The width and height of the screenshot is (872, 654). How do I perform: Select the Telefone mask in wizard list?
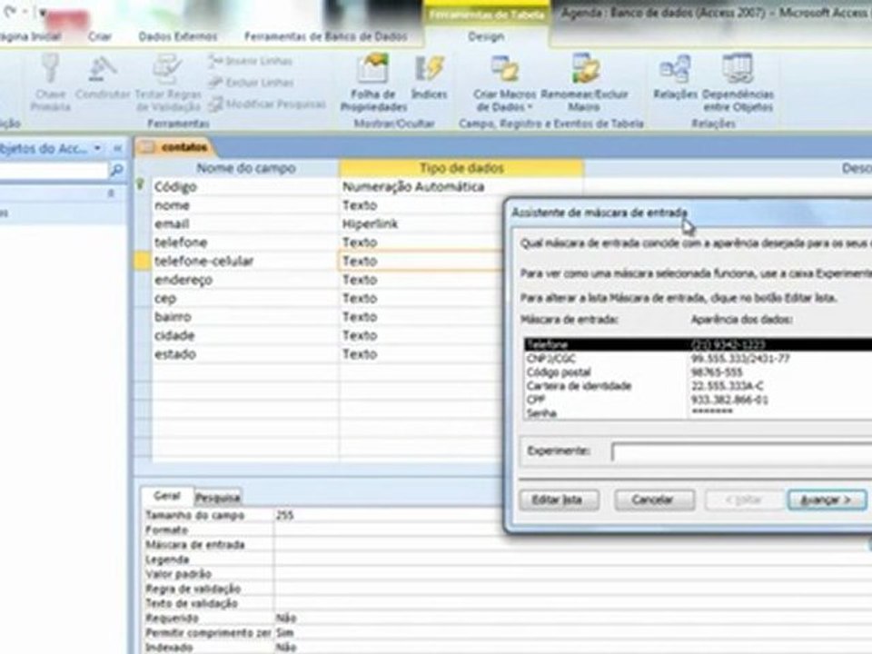(x=698, y=345)
